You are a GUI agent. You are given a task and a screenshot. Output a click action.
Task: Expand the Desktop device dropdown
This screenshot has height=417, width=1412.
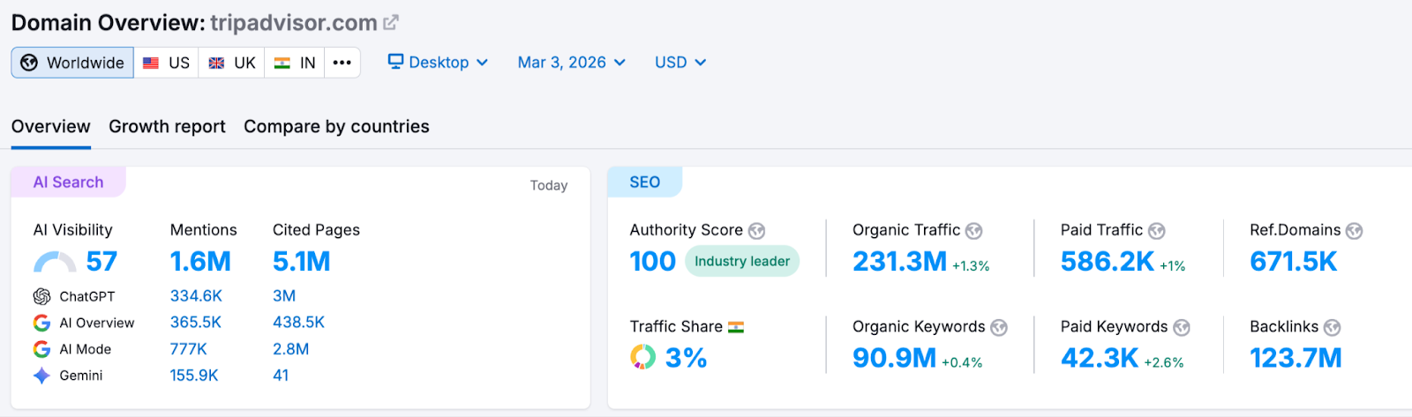tap(439, 63)
